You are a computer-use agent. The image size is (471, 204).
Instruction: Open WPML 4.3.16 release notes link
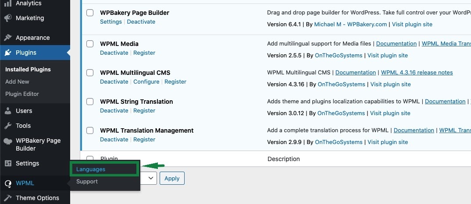tap(417, 73)
